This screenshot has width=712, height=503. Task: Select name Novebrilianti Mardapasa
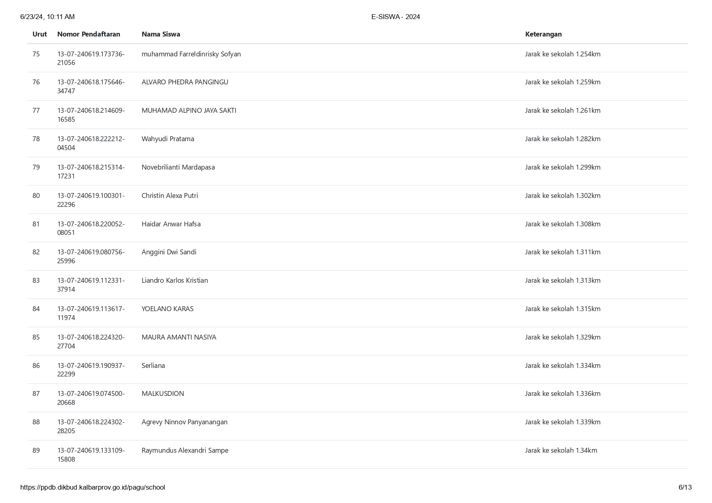178,167
